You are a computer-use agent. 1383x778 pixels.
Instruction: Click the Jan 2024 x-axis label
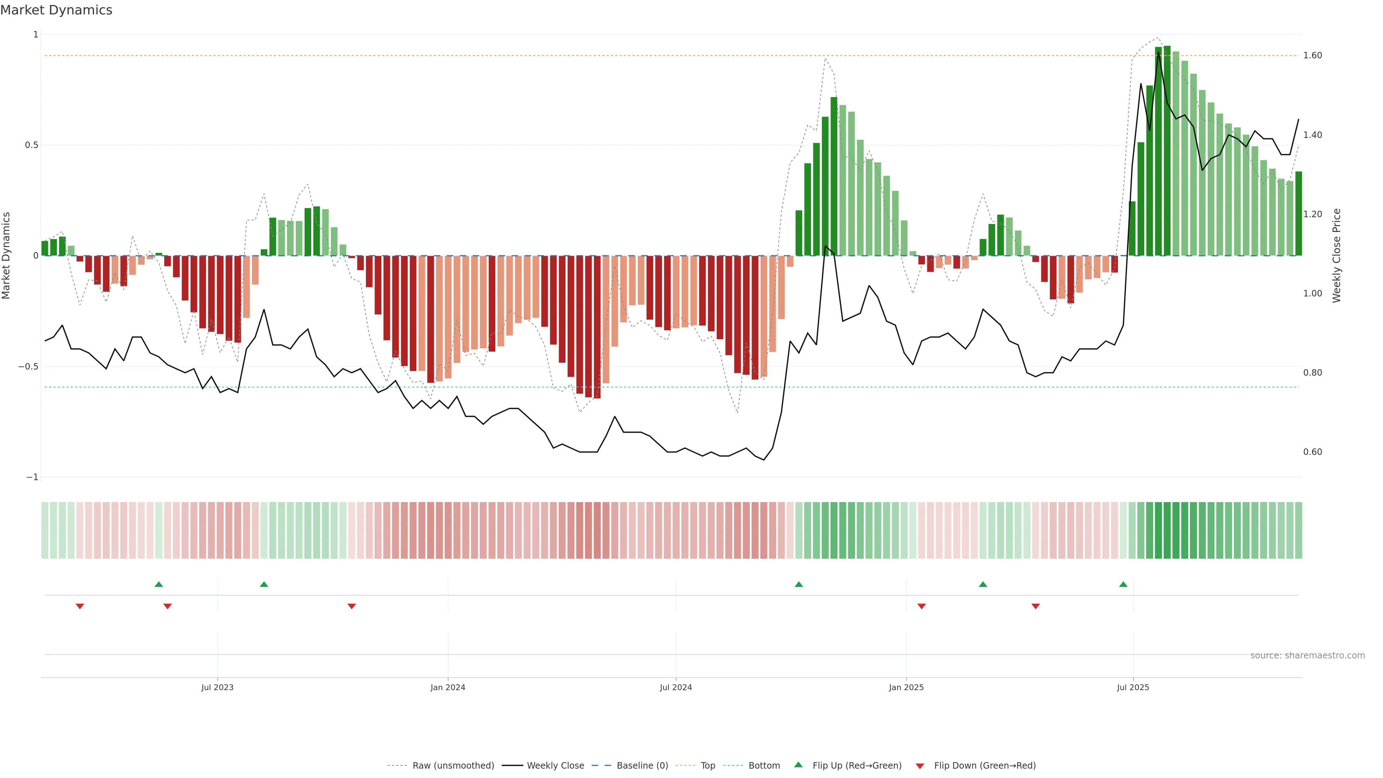point(448,687)
